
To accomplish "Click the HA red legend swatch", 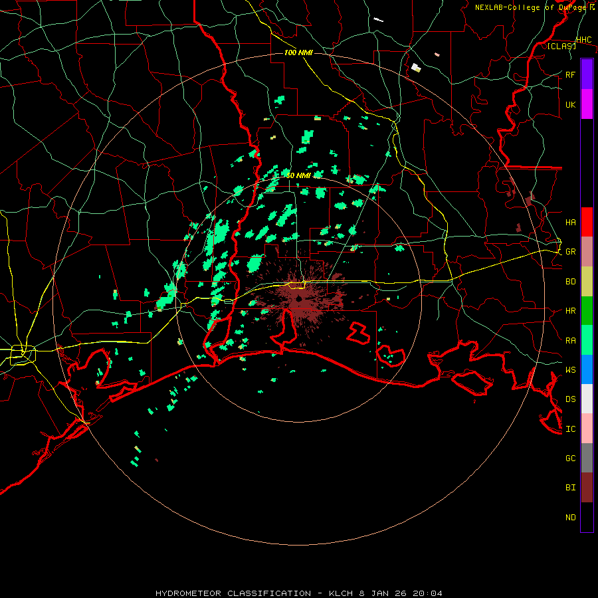I will pyautogui.click(x=587, y=222).
